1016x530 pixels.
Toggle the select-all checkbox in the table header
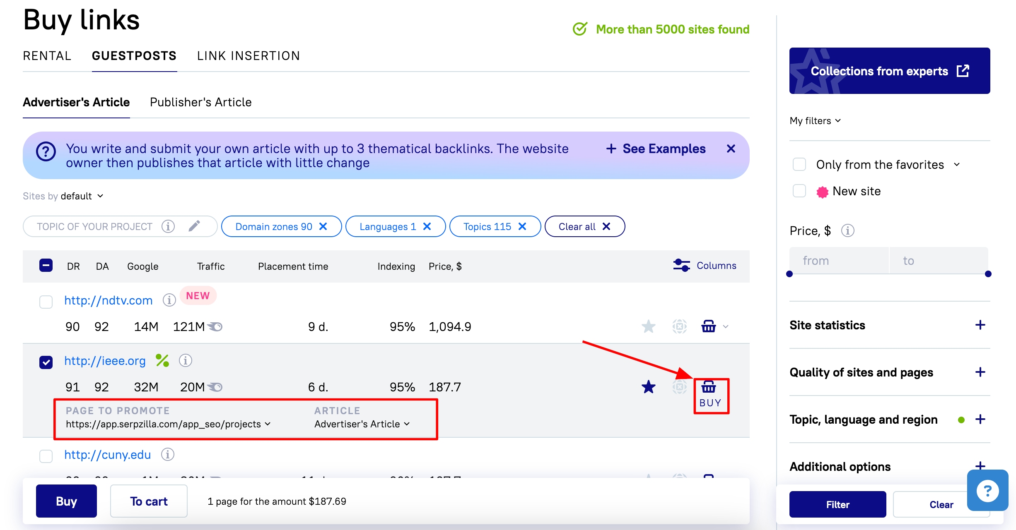tap(46, 265)
